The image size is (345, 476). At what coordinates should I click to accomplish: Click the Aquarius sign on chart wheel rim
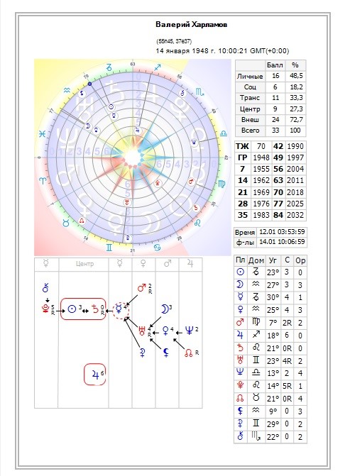pyautogui.click(x=67, y=90)
